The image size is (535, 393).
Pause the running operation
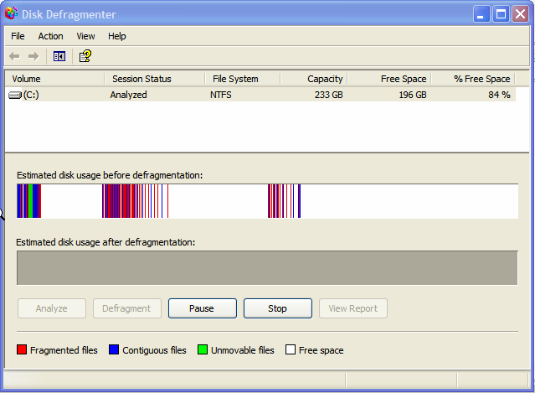[x=203, y=308]
